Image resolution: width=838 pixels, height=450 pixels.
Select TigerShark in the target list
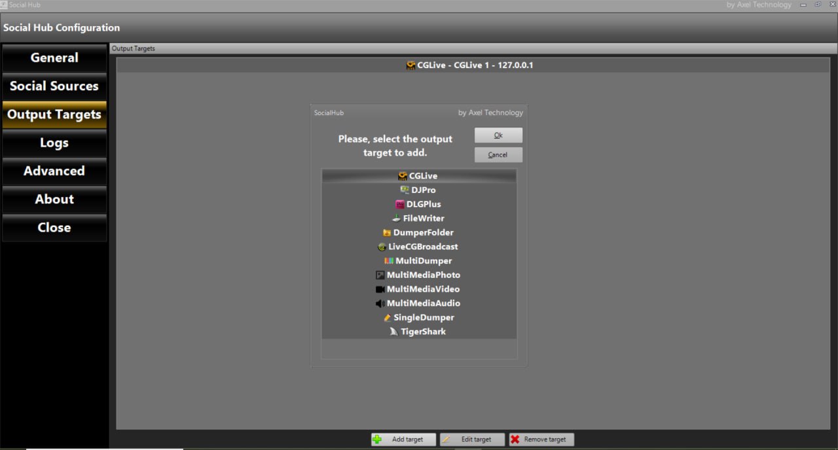(419, 332)
